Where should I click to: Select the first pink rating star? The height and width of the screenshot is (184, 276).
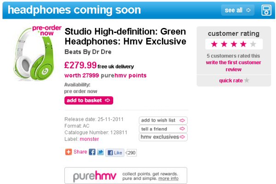[214, 44]
